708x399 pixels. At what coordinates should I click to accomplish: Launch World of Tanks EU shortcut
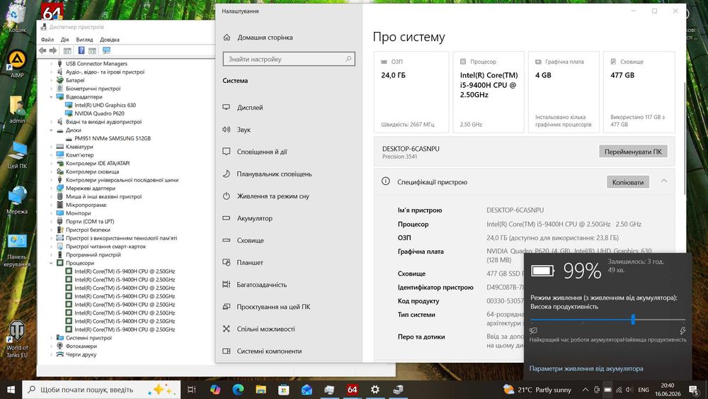(x=17, y=339)
